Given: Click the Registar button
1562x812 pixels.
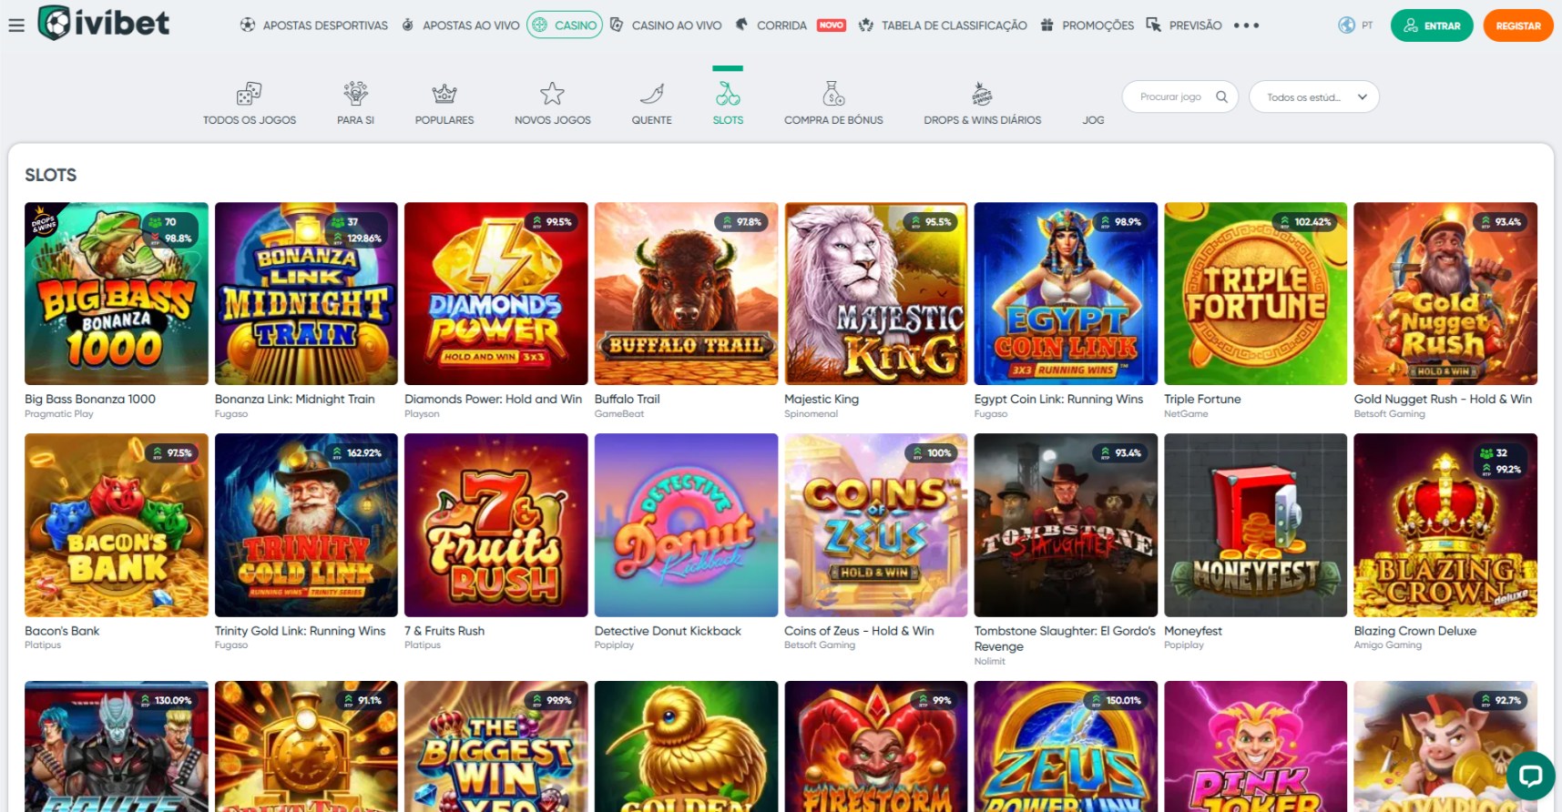Looking at the screenshot, I should (1518, 25).
